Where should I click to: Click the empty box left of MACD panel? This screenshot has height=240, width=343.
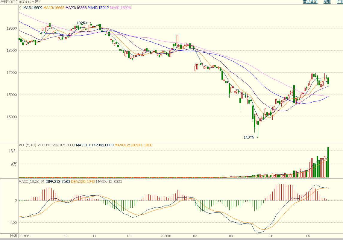coord(9,206)
